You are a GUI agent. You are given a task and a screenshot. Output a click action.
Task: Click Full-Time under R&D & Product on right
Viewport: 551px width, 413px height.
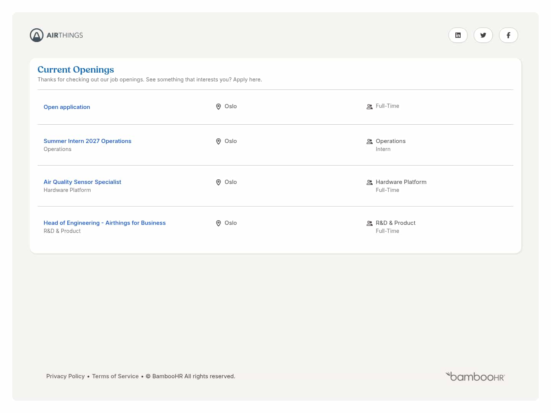(387, 231)
